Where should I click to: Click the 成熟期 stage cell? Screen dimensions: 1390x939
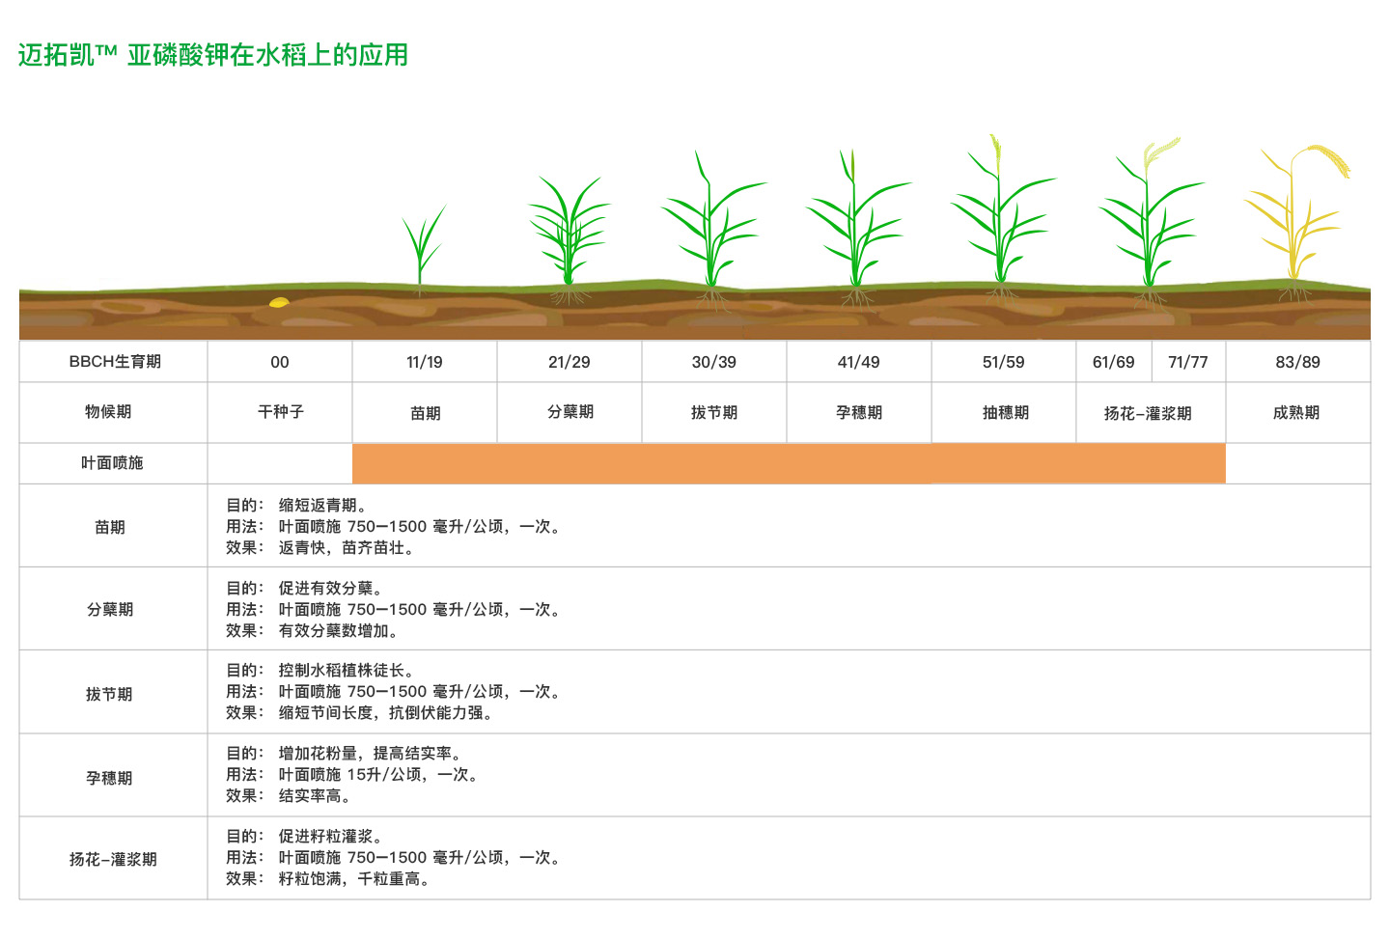click(x=1295, y=412)
